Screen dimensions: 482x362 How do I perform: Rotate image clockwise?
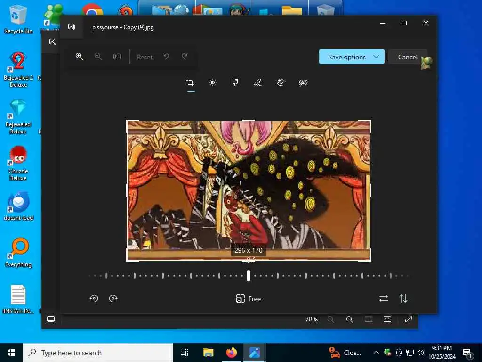point(113,298)
